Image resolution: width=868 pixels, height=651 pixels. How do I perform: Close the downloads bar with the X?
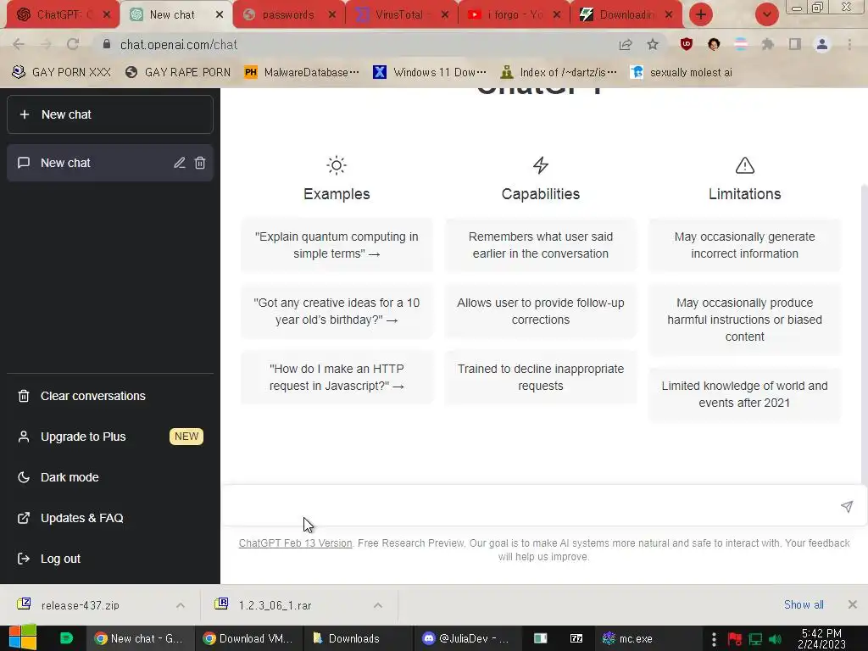[x=853, y=604]
